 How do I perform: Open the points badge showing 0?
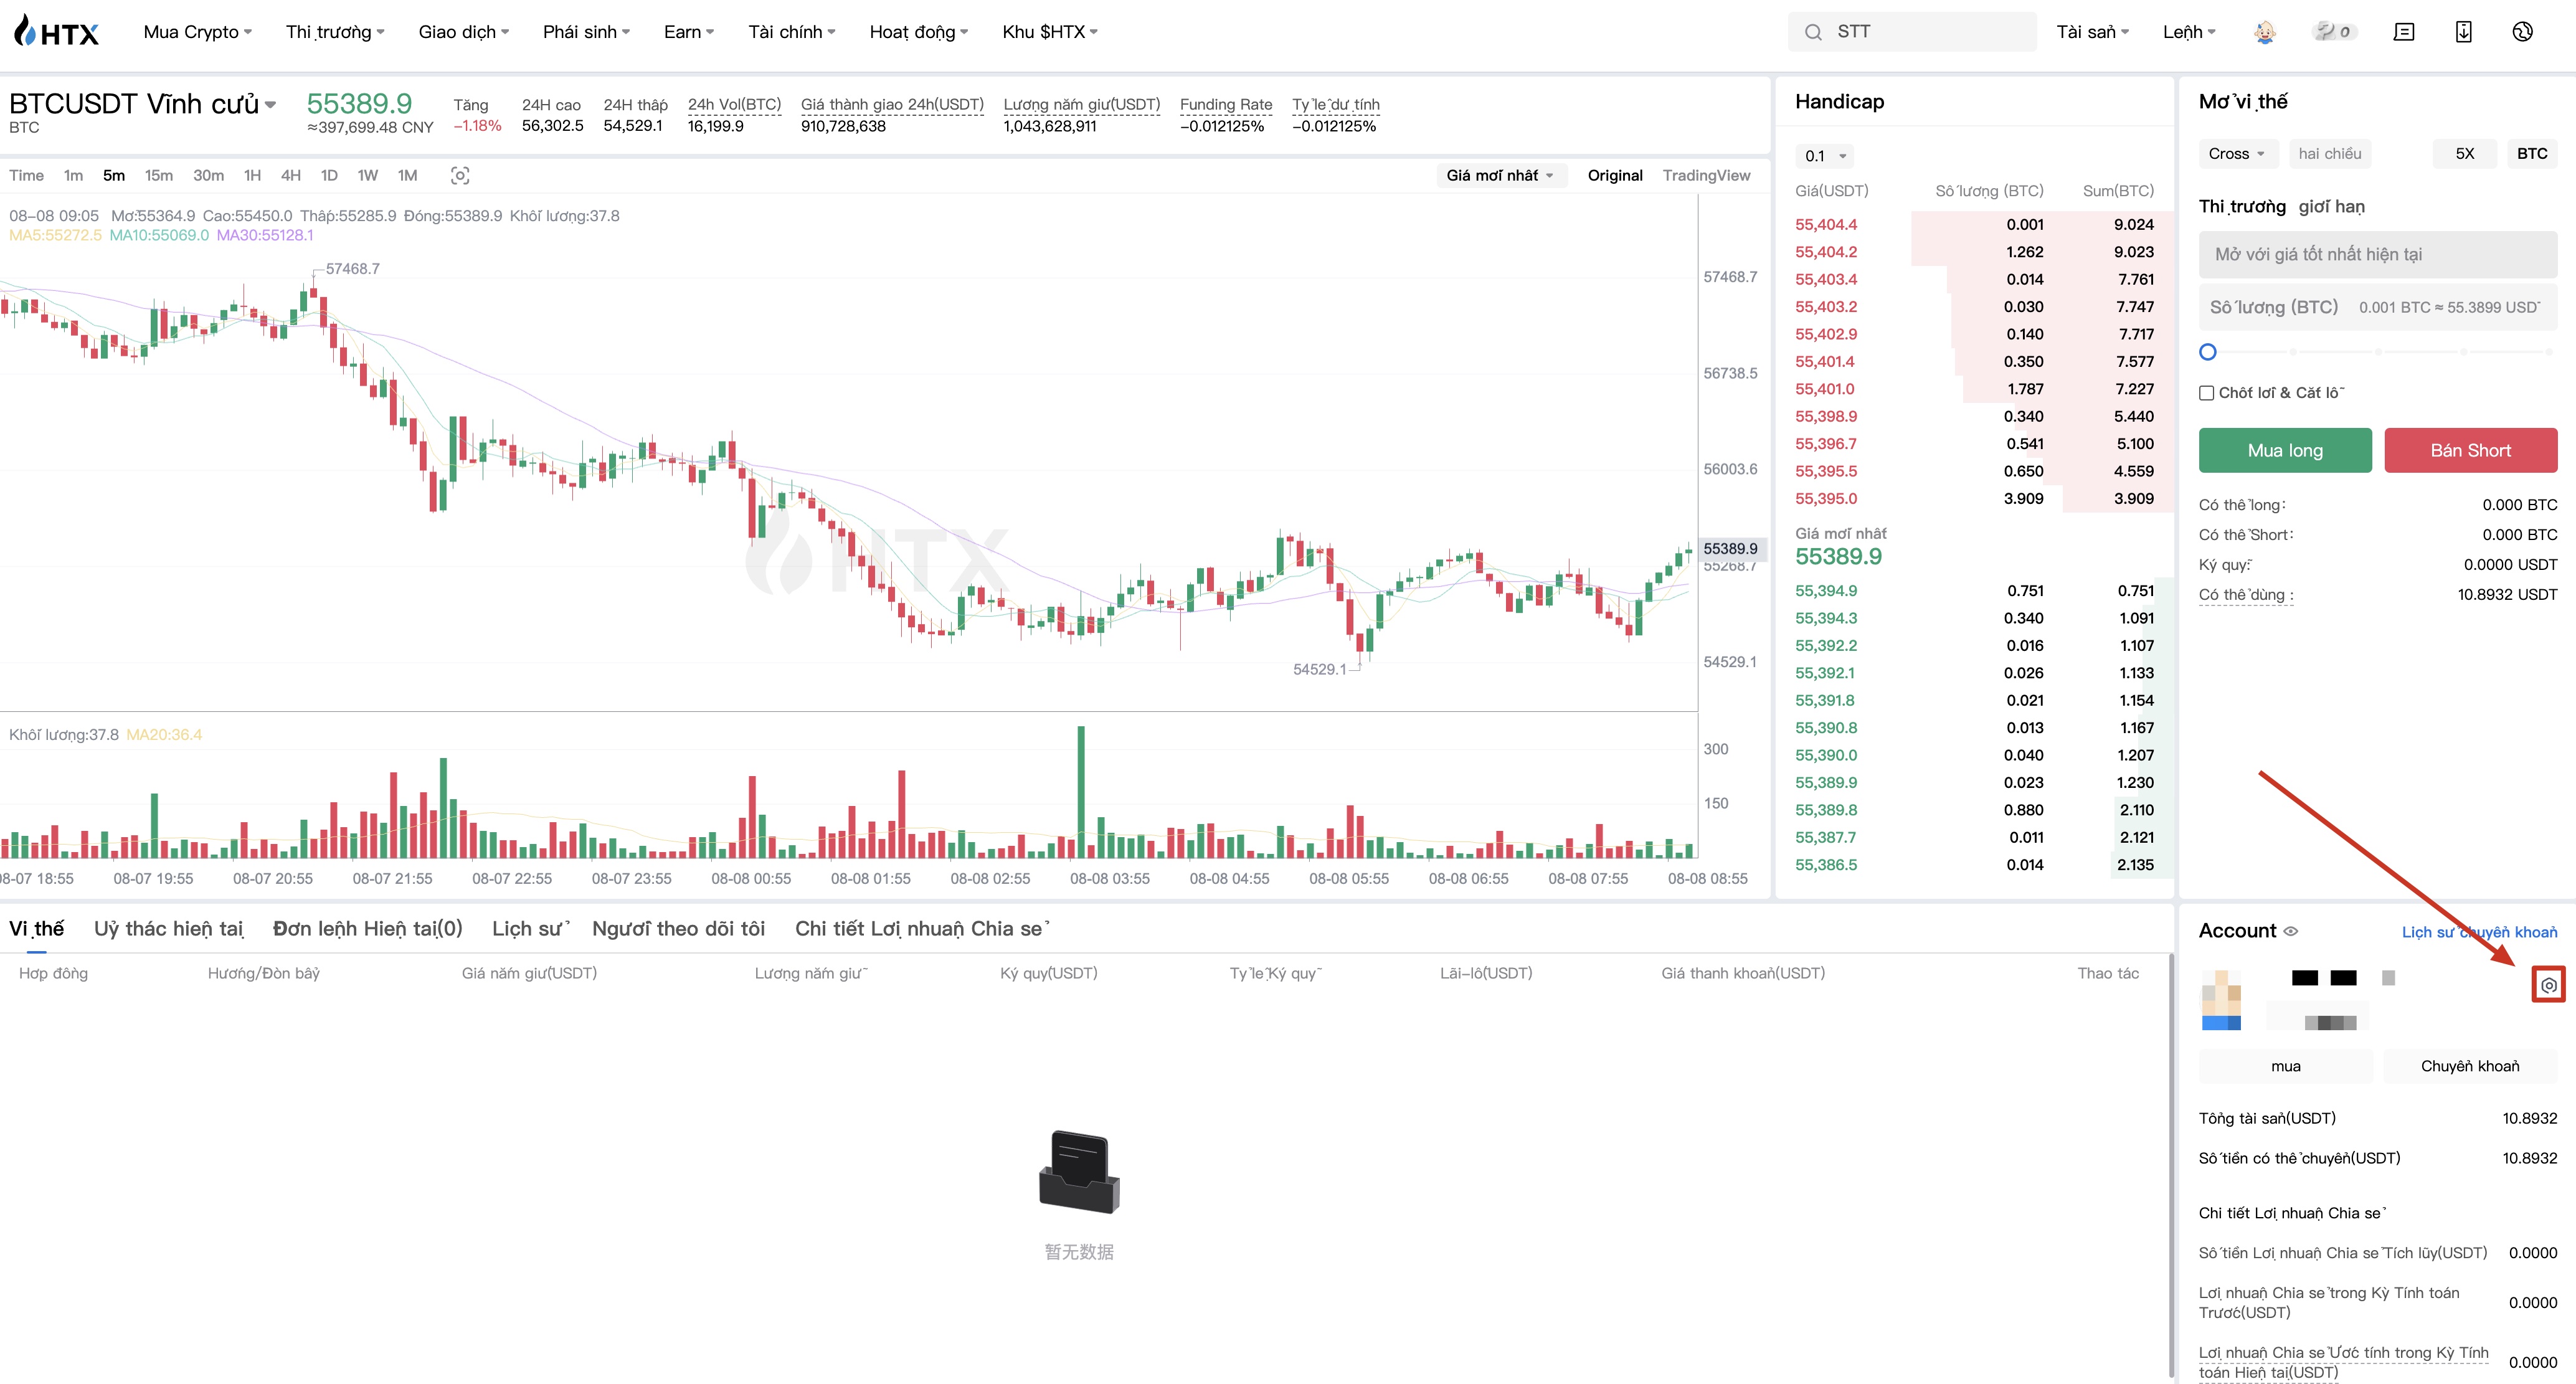click(2334, 32)
